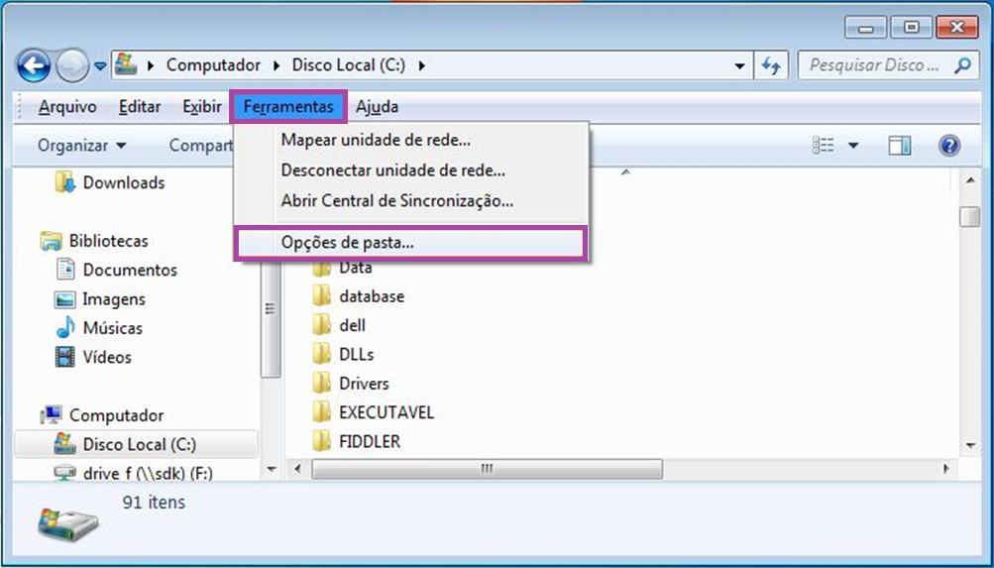The width and height of the screenshot is (994, 568).
Task: Select Disco Local (C:) in navigation pane
Action: click(x=137, y=444)
